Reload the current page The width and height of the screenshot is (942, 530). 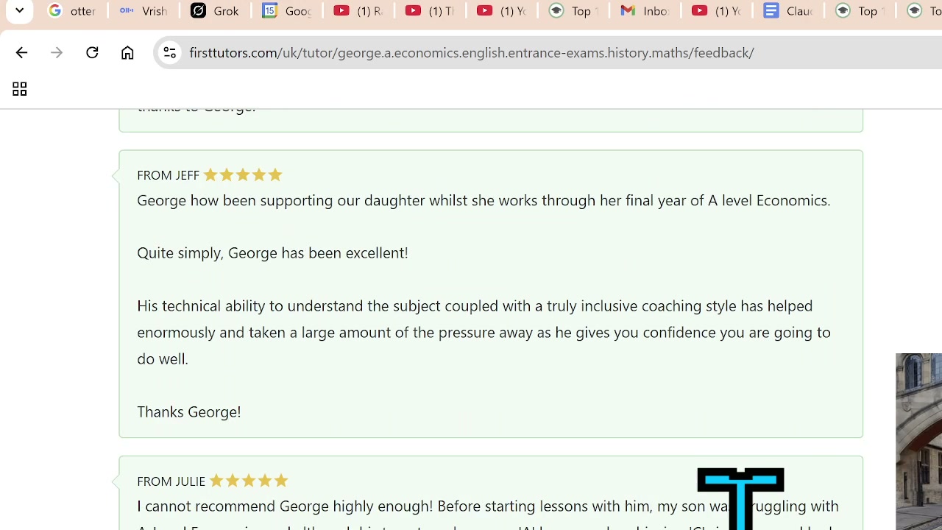pos(92,52)
